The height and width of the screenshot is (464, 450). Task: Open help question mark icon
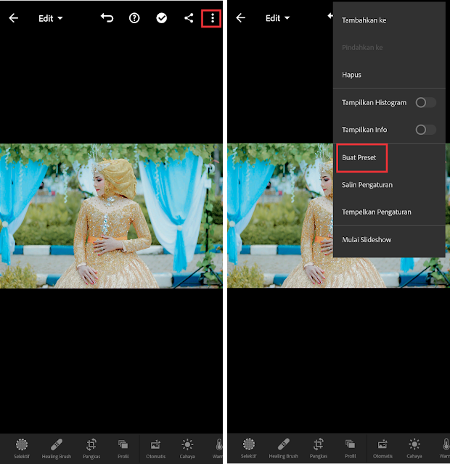(x=134, y=18)
